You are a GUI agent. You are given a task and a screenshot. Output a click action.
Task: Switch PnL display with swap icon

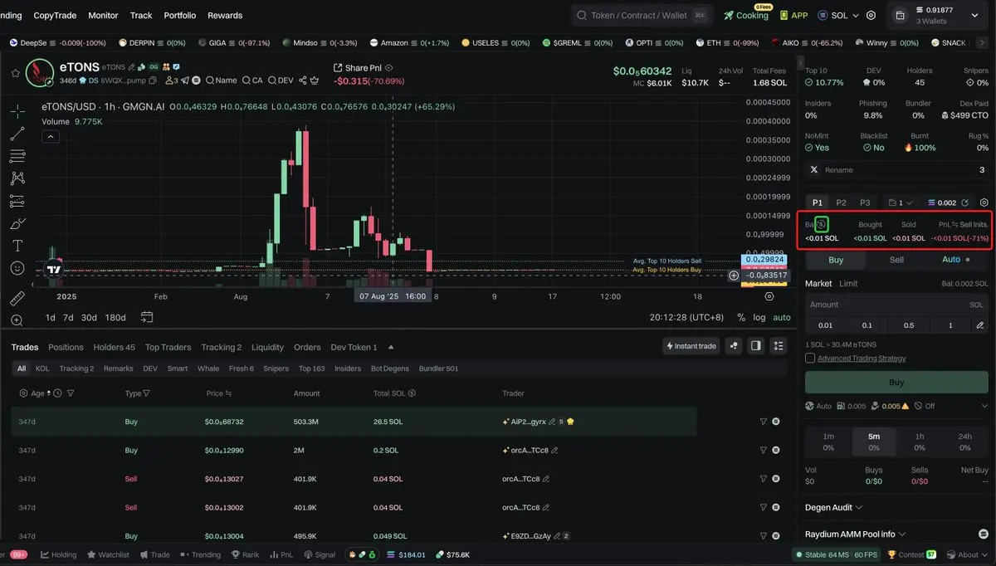(x=955, y=225)
